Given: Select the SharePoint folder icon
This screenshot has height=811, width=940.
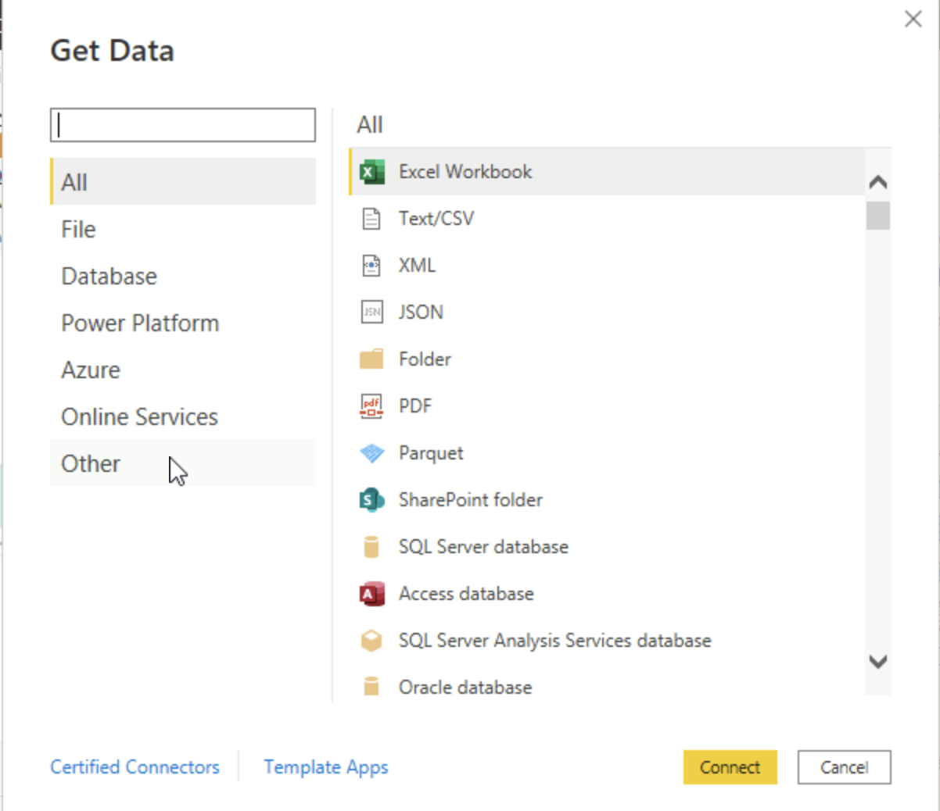Looking at the screenshot, I should coord(371,500).
